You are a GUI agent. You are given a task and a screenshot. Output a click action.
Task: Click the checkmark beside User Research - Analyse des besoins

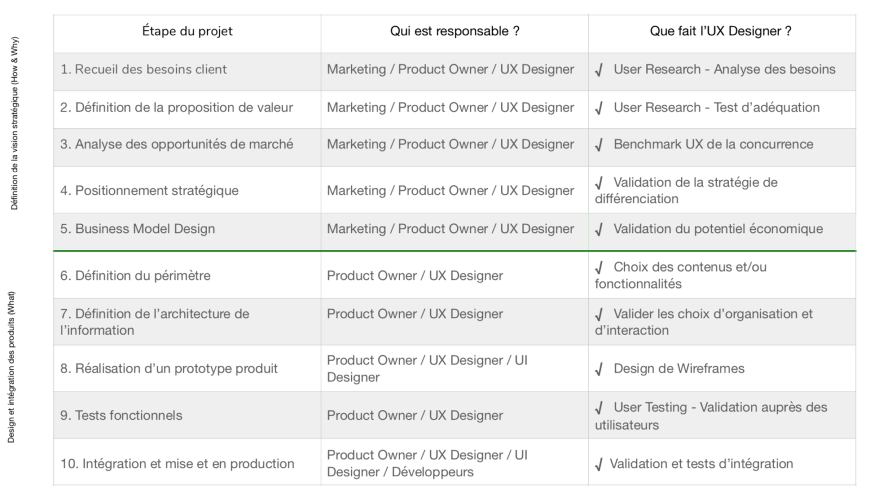tap(599, 71)
